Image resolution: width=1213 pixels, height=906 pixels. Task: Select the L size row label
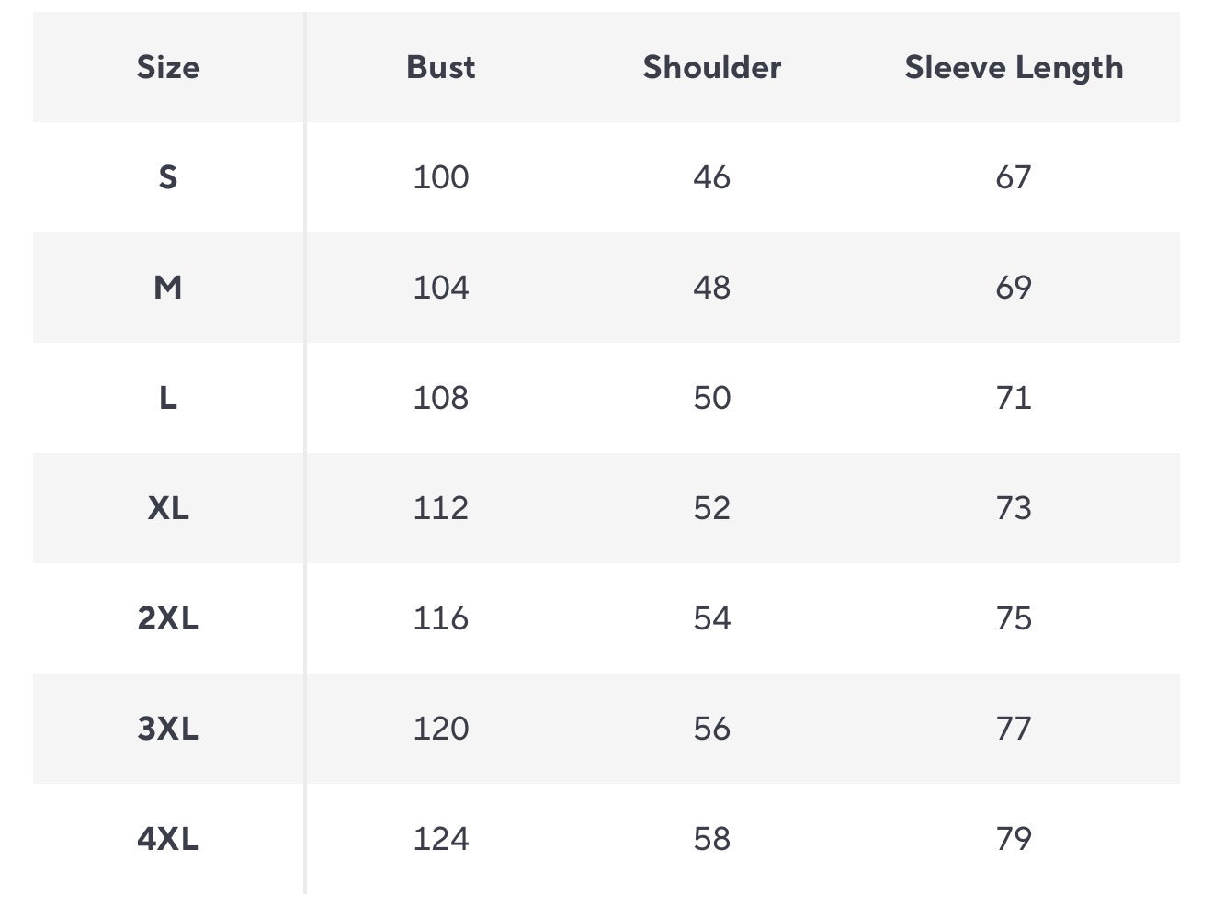(168, 398)
